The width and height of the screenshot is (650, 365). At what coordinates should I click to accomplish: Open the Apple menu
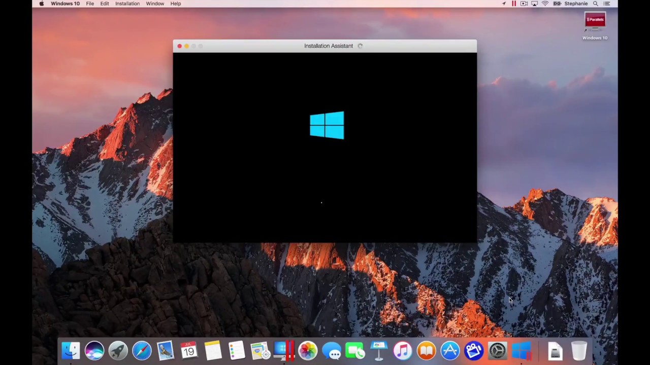(x=41, y=4)
